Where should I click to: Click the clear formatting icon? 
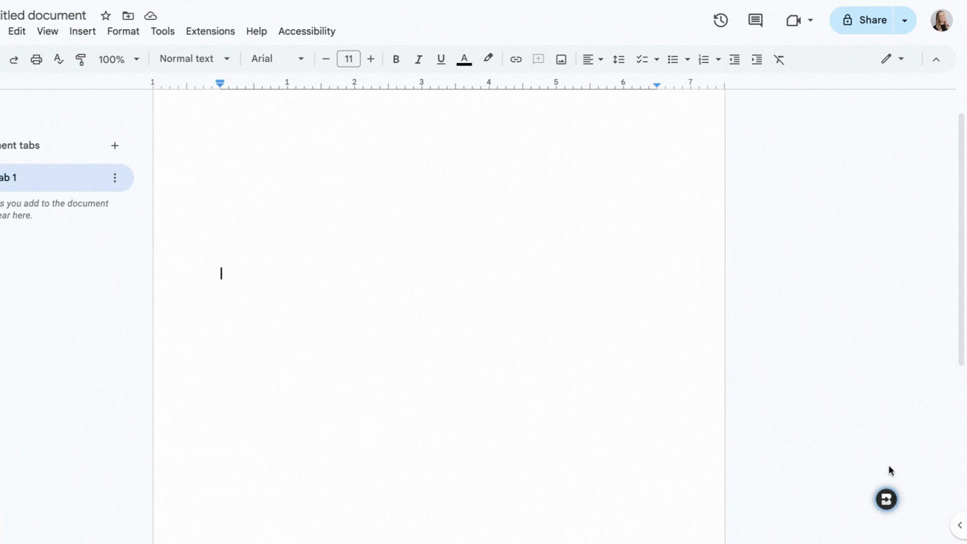pyautogui.click(x=779, y=59)
